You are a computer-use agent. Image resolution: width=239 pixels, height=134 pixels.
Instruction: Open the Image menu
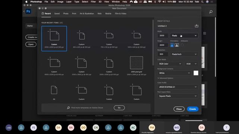[x=60, y=1]
